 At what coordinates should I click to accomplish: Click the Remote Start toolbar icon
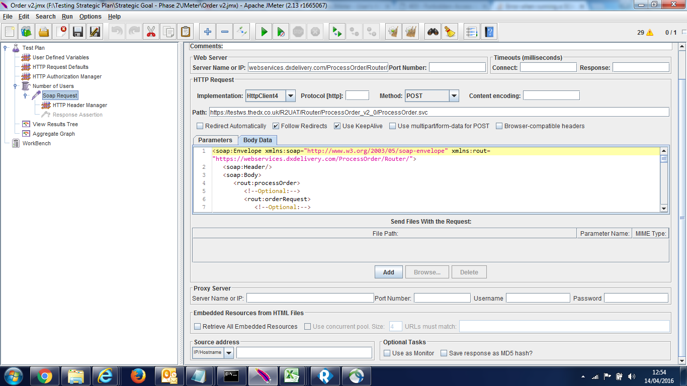click(x=337, y=32)
